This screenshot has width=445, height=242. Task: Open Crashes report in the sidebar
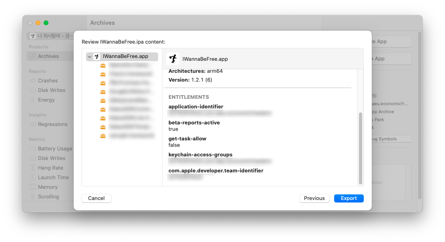coord(48,80)
